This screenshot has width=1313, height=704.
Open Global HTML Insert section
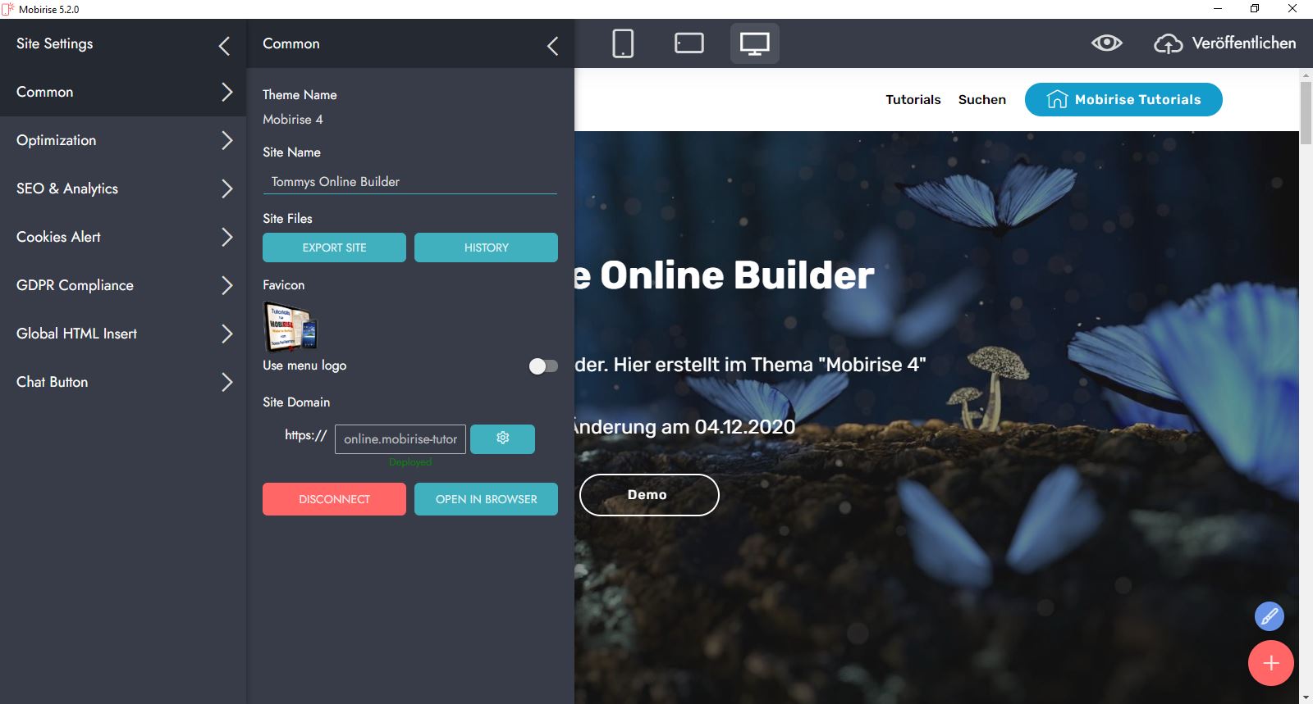123,334
